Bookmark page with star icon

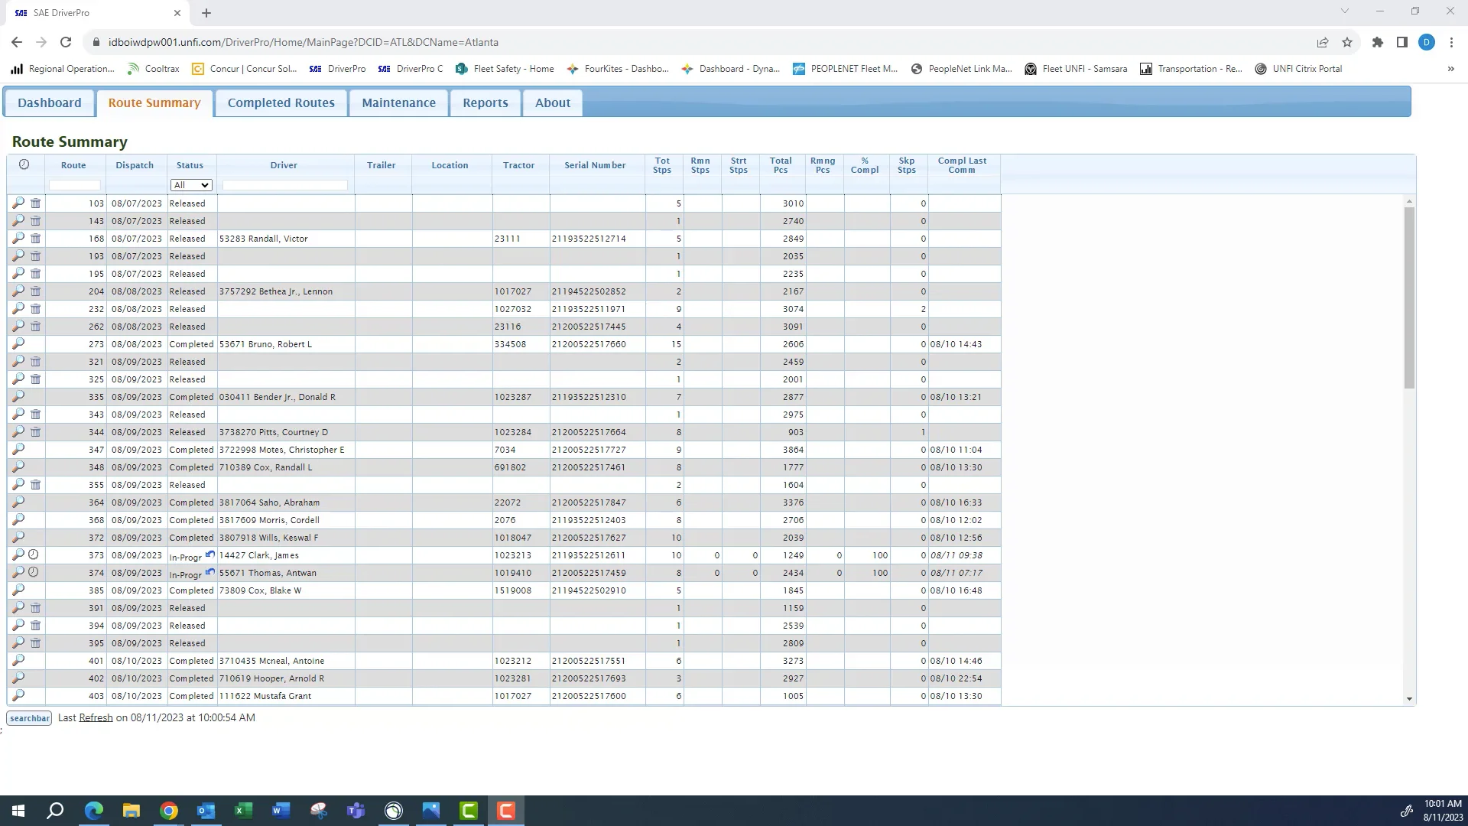(1347, 42)
